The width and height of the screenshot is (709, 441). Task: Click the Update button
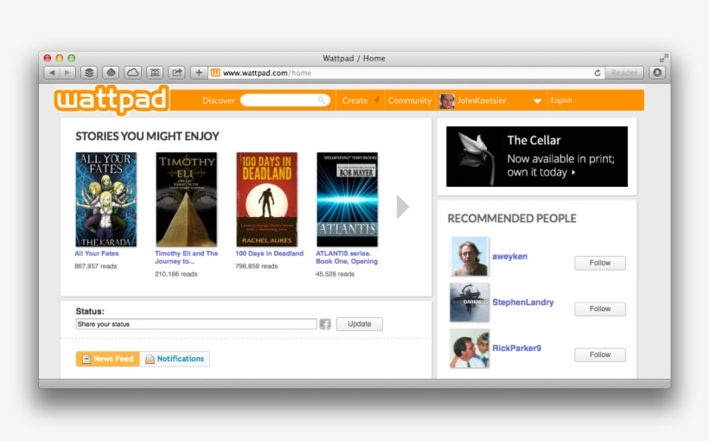click(360, 324)
